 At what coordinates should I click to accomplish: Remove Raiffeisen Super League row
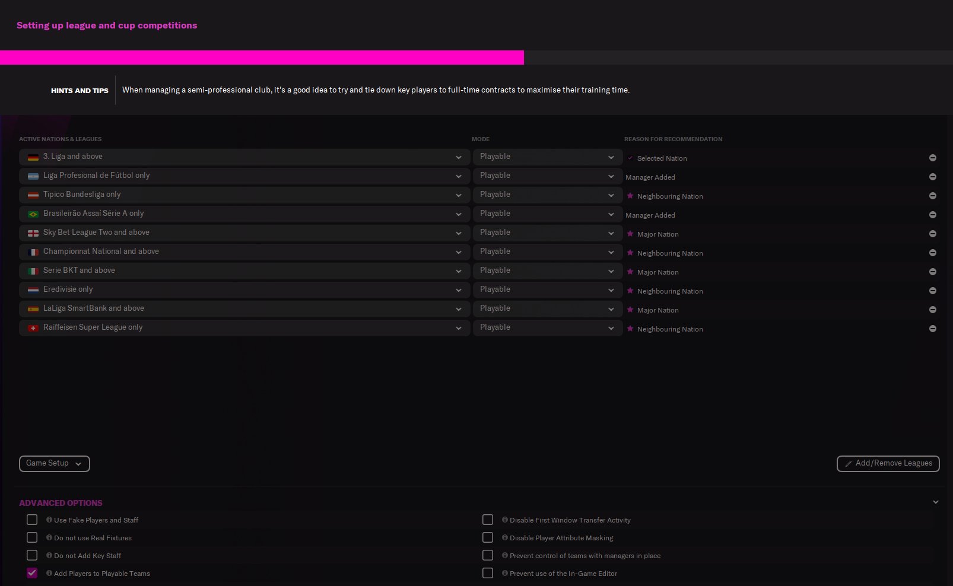[x=933, y=329]
